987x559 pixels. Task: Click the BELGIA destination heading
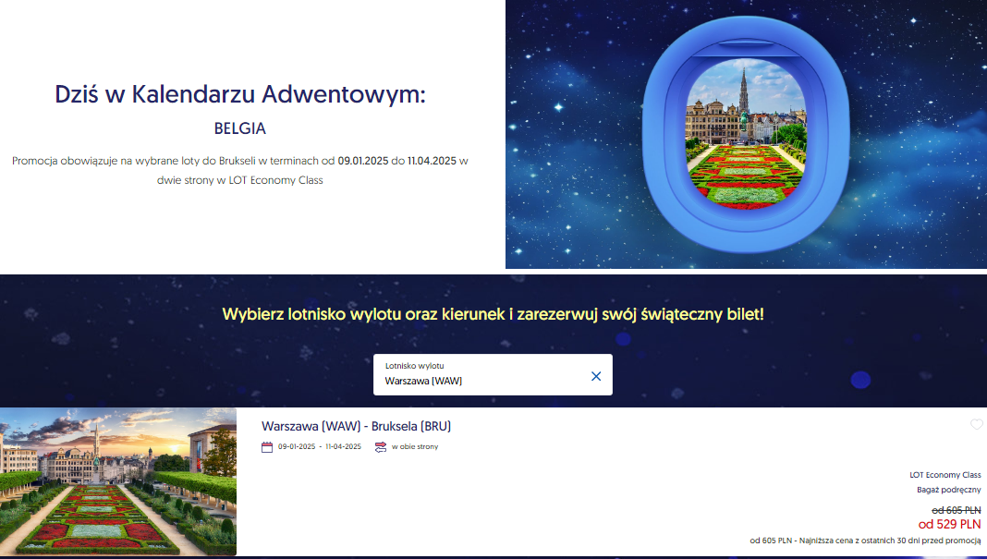[240, 128]
